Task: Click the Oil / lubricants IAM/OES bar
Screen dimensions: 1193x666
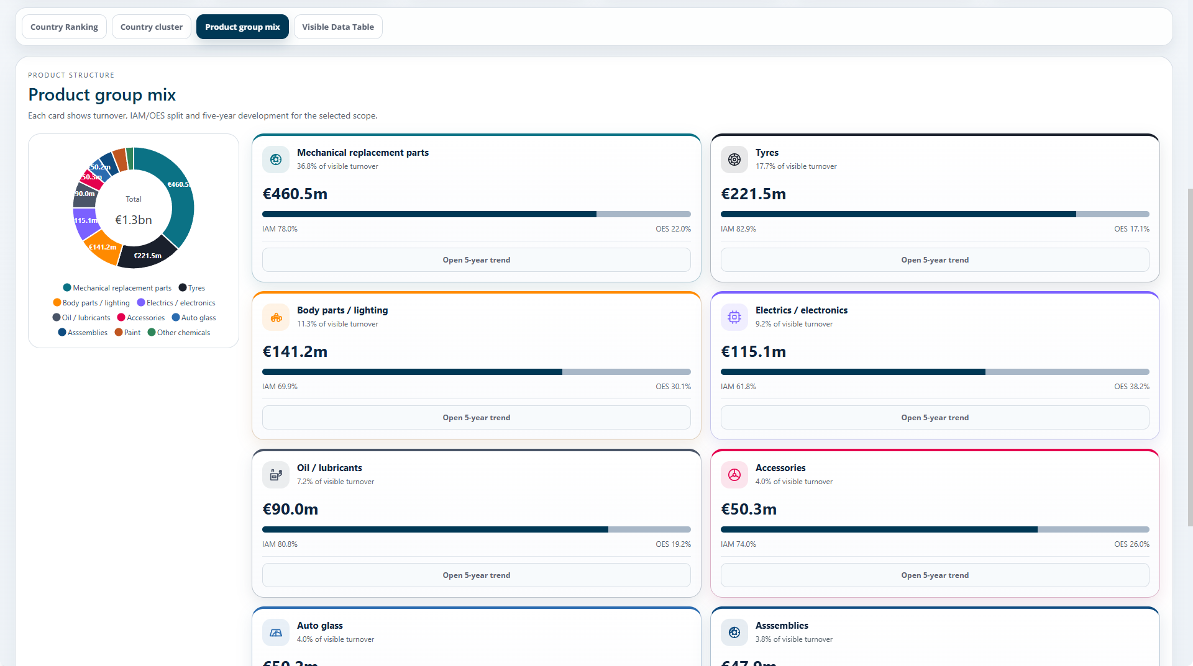Action: click(477, 529)
